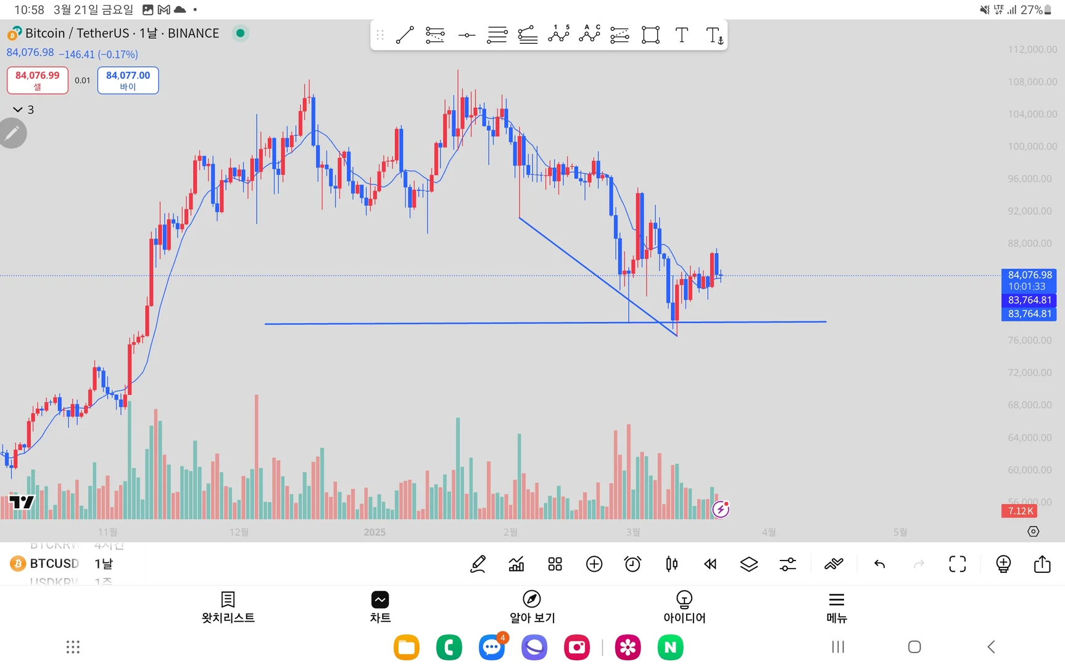Viewport: 1065px width, 666px height.
Task: Open the 왓치리스트 tab
Action: (x=228, y=607)
